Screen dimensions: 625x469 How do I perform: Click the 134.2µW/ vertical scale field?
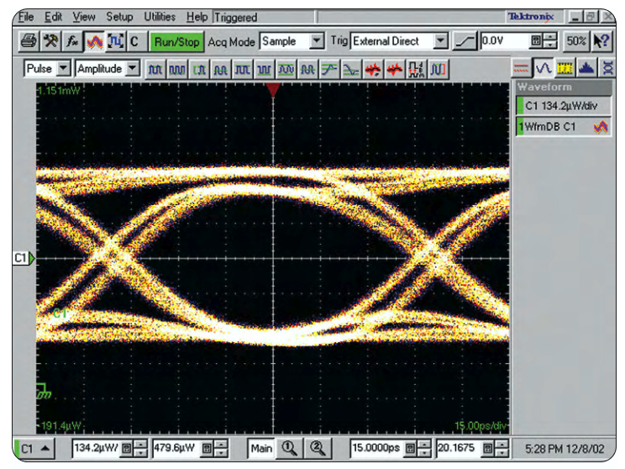[96, 448]
